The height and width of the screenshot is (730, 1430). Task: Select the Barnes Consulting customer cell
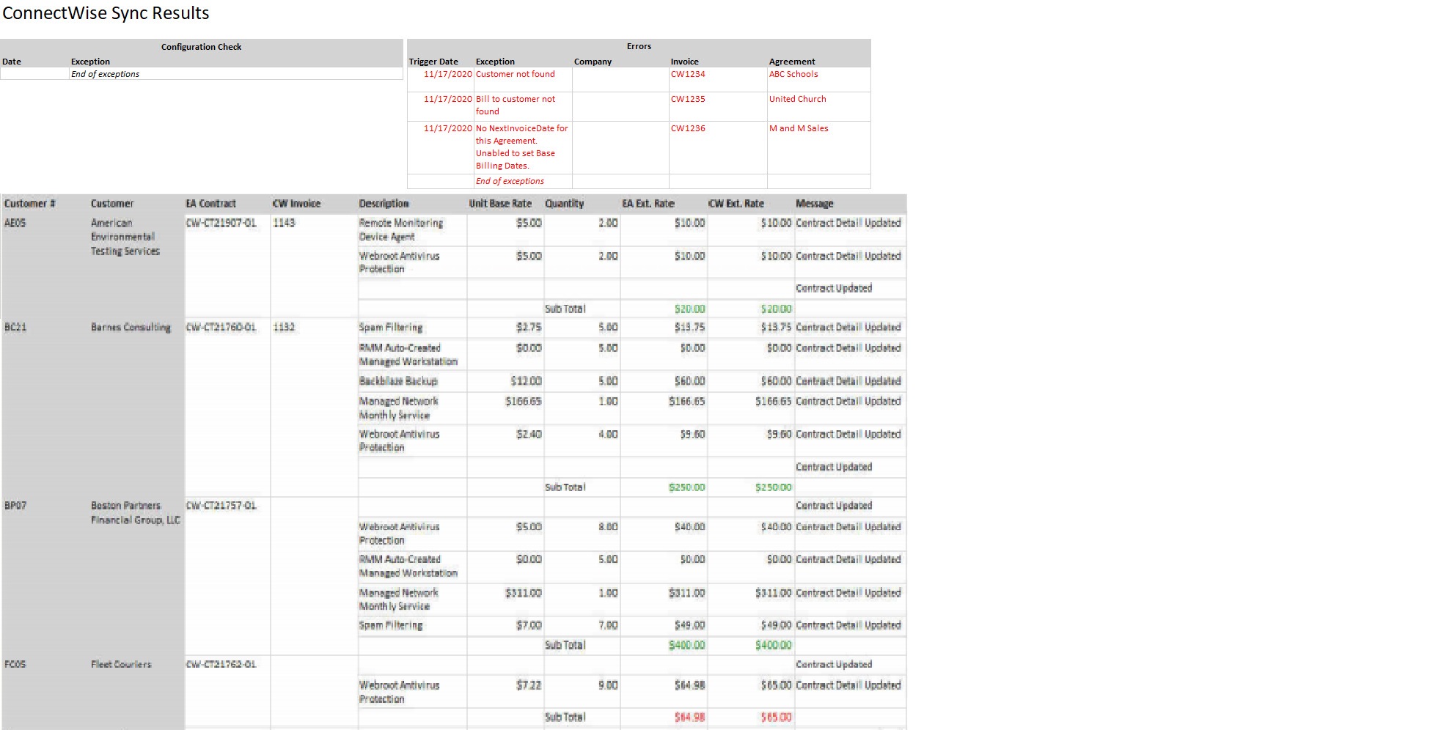(131, 327)
